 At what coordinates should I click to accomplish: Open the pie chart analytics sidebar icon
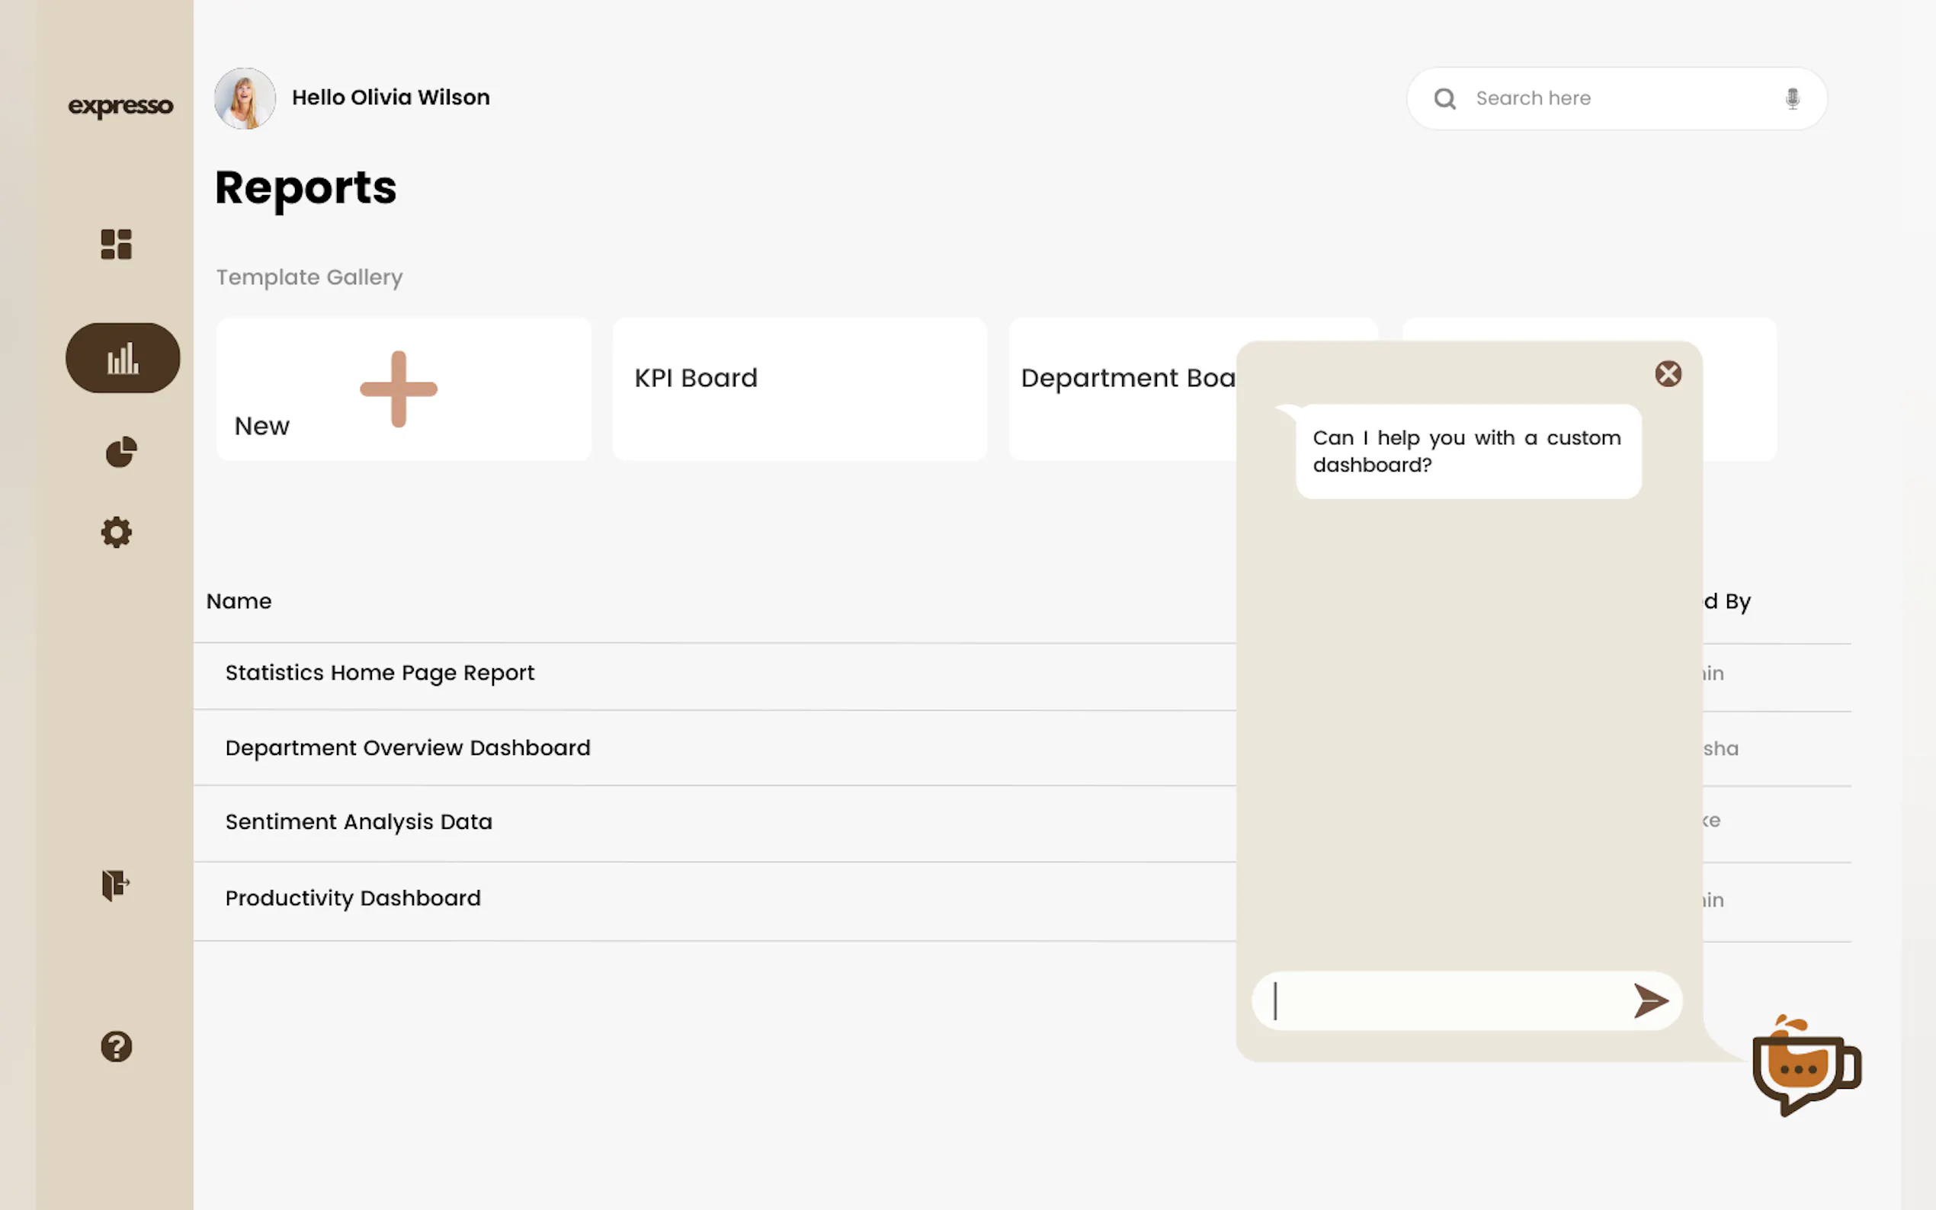[121, 452]
